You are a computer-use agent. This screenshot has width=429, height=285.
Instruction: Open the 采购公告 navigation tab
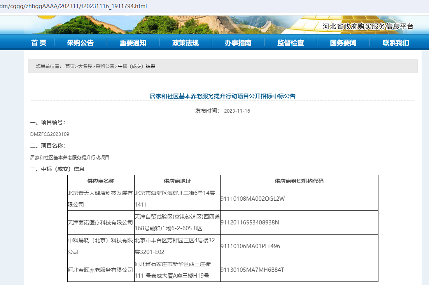pos(80,43)
